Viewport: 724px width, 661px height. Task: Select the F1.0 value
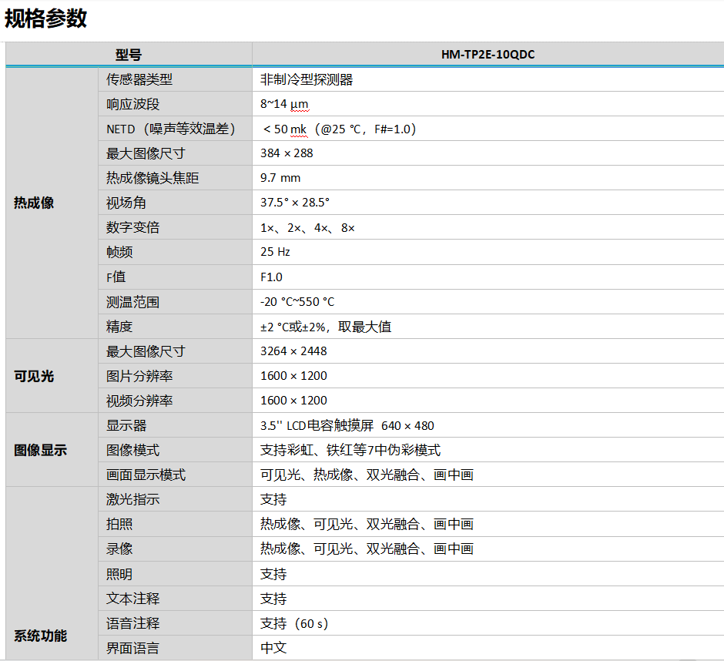tap(271, 277)
